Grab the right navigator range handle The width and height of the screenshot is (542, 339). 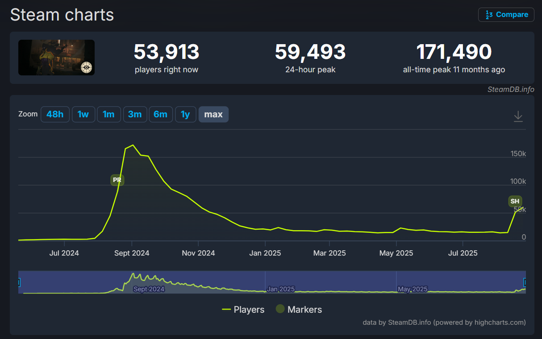(525, 282)
